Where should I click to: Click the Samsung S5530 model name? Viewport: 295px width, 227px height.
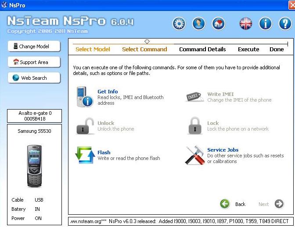click(x=34, y=131)
